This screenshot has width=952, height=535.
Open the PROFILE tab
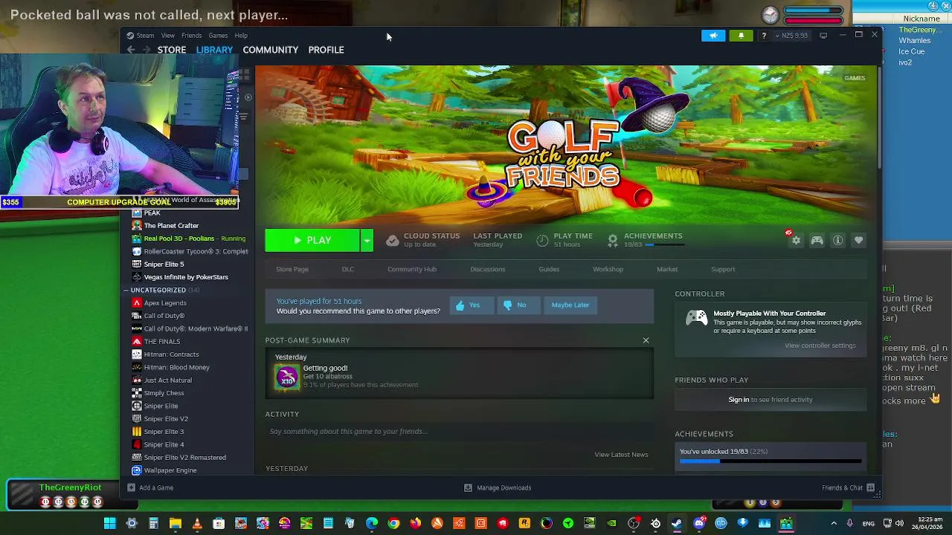pyautogui.click(x=326, y=50)
